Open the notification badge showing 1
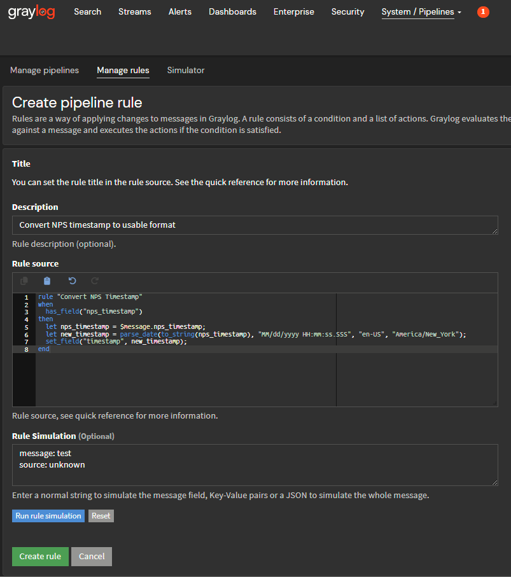Screen dimensions: 511x577 (483, 12)
